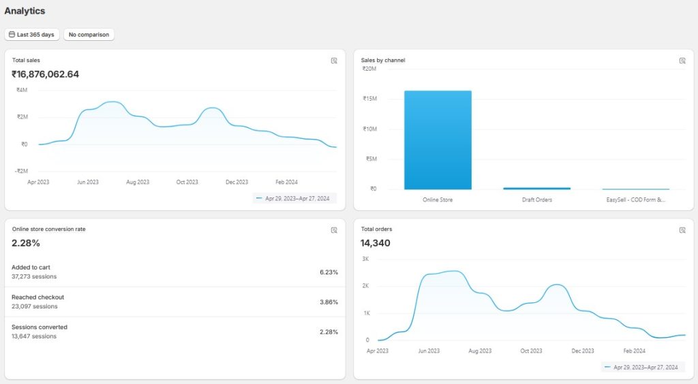Click the conversion rate card report icon
The height and width of the screenshot is (384, 698).
click(x=334, y=230)
